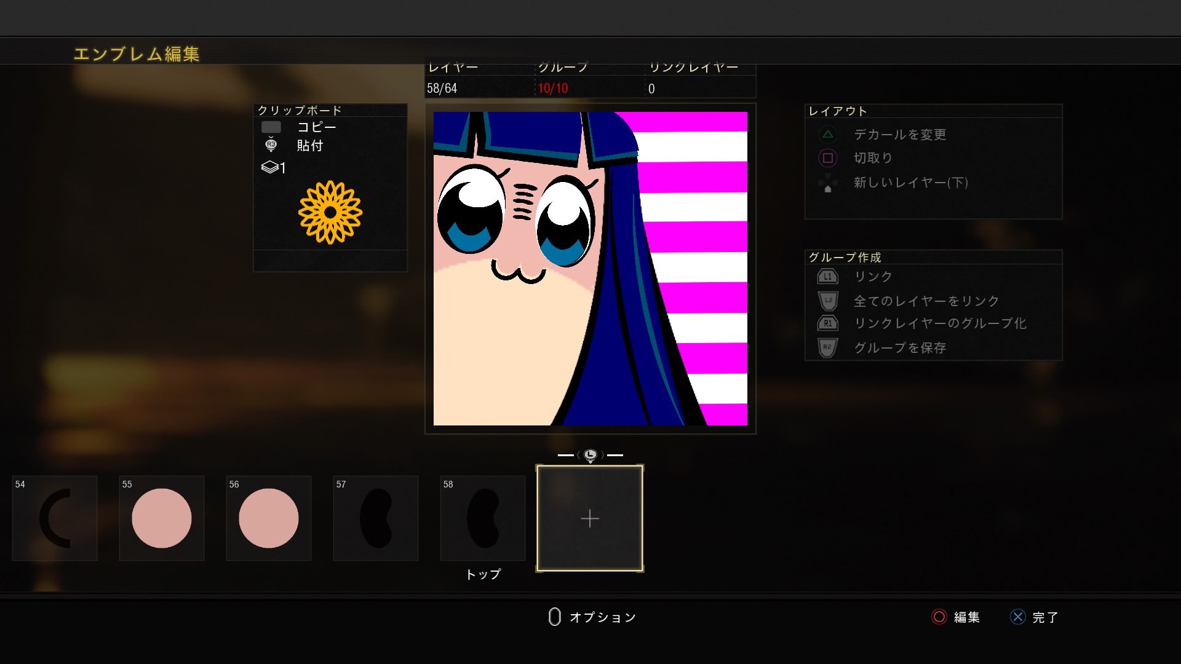Click the options button icon at the bottom
The height and width of the screenshot is (664, 1181).
click(554, 617)
